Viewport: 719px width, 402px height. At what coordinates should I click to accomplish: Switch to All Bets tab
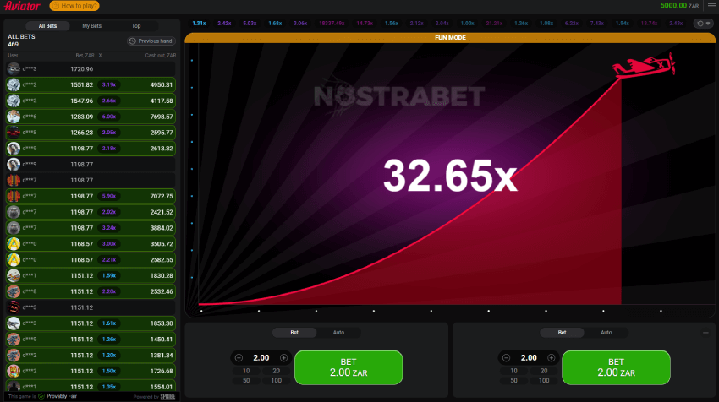coord(47,26)
